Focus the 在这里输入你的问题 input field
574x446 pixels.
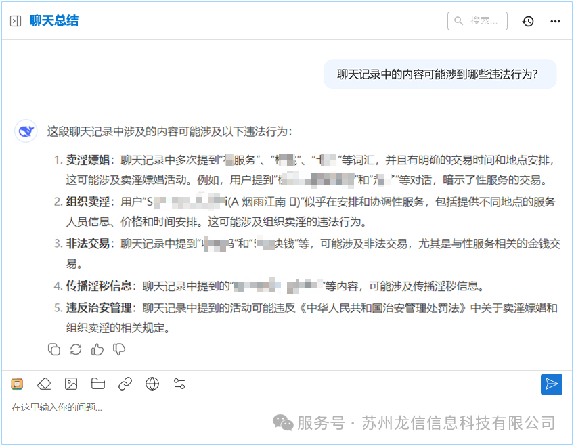tap(203, 407)
